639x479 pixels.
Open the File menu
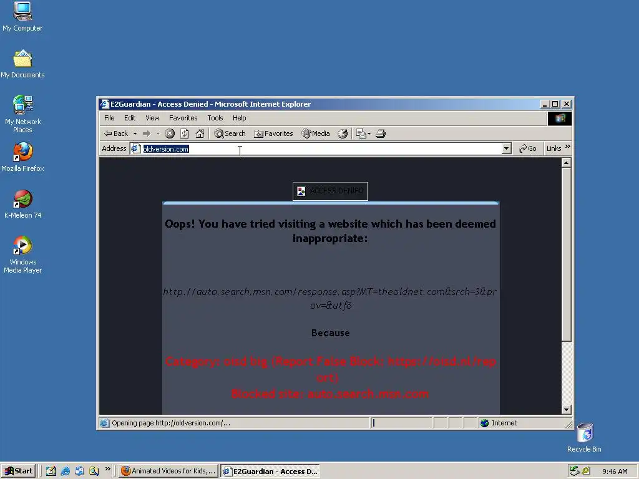coord(109,118)
